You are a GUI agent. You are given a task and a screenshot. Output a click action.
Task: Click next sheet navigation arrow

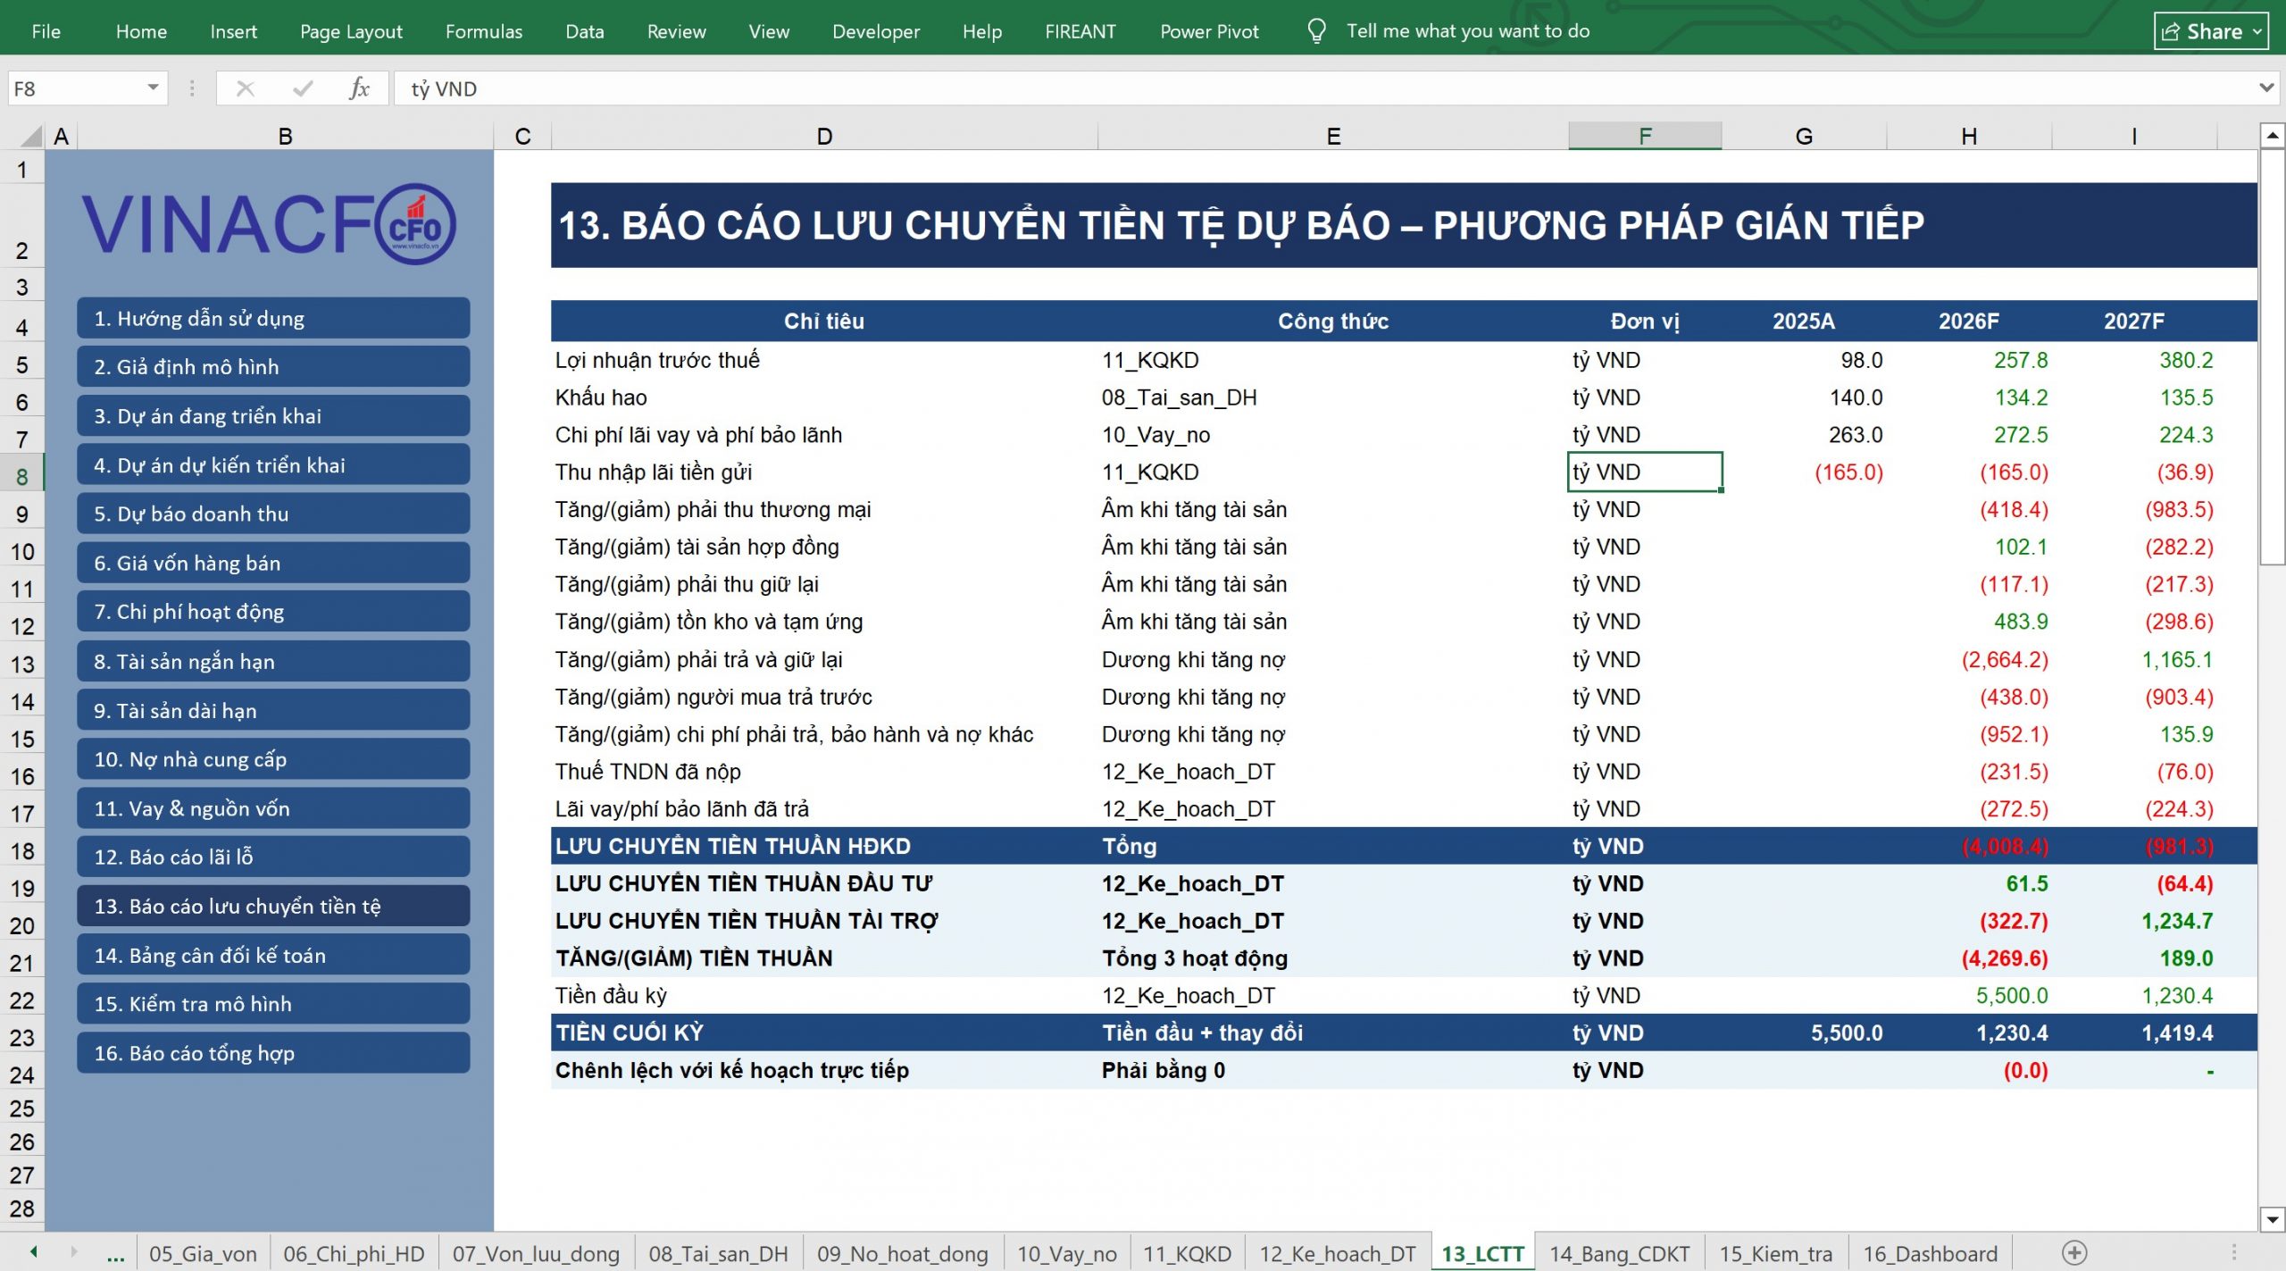coord(74,1252)
